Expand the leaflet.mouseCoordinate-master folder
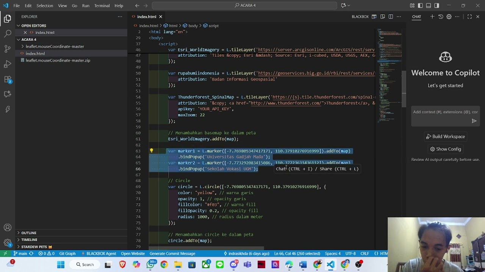Image resolution: width=485 pixels, height=272 pixels. (x=55, y=46)
